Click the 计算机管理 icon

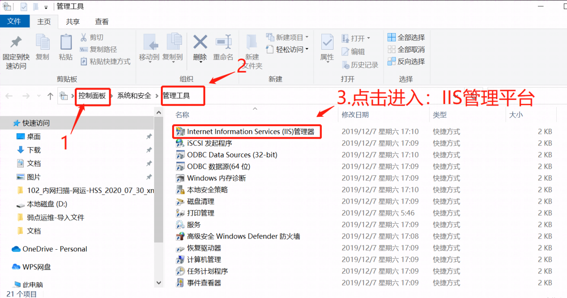pos(180,260)
